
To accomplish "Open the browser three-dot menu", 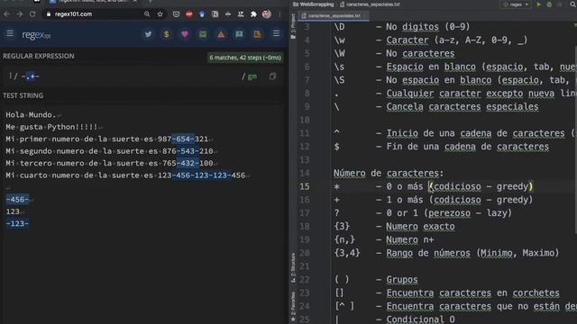I will point(279,14).
